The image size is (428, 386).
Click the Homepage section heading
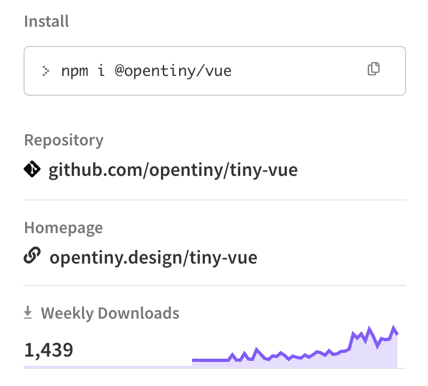[x=63, y=228]
